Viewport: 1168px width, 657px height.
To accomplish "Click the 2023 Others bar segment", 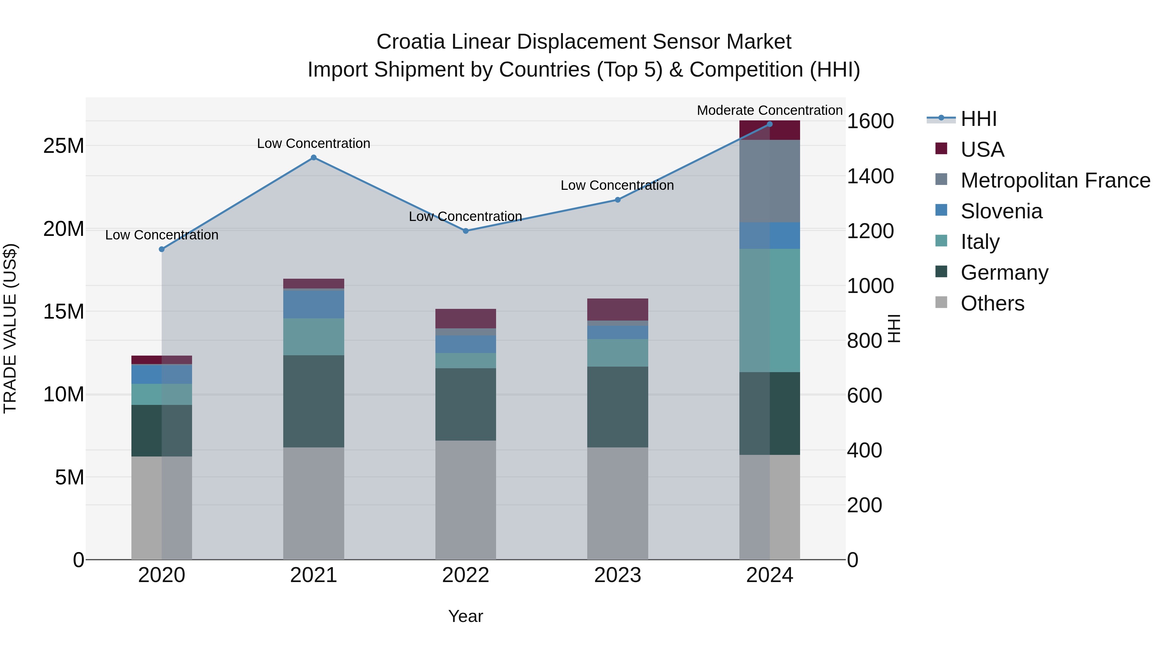I will click(x=617, y=503).
